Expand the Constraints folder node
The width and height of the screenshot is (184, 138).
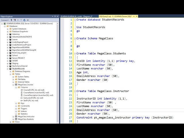click(x=16, y=106)
